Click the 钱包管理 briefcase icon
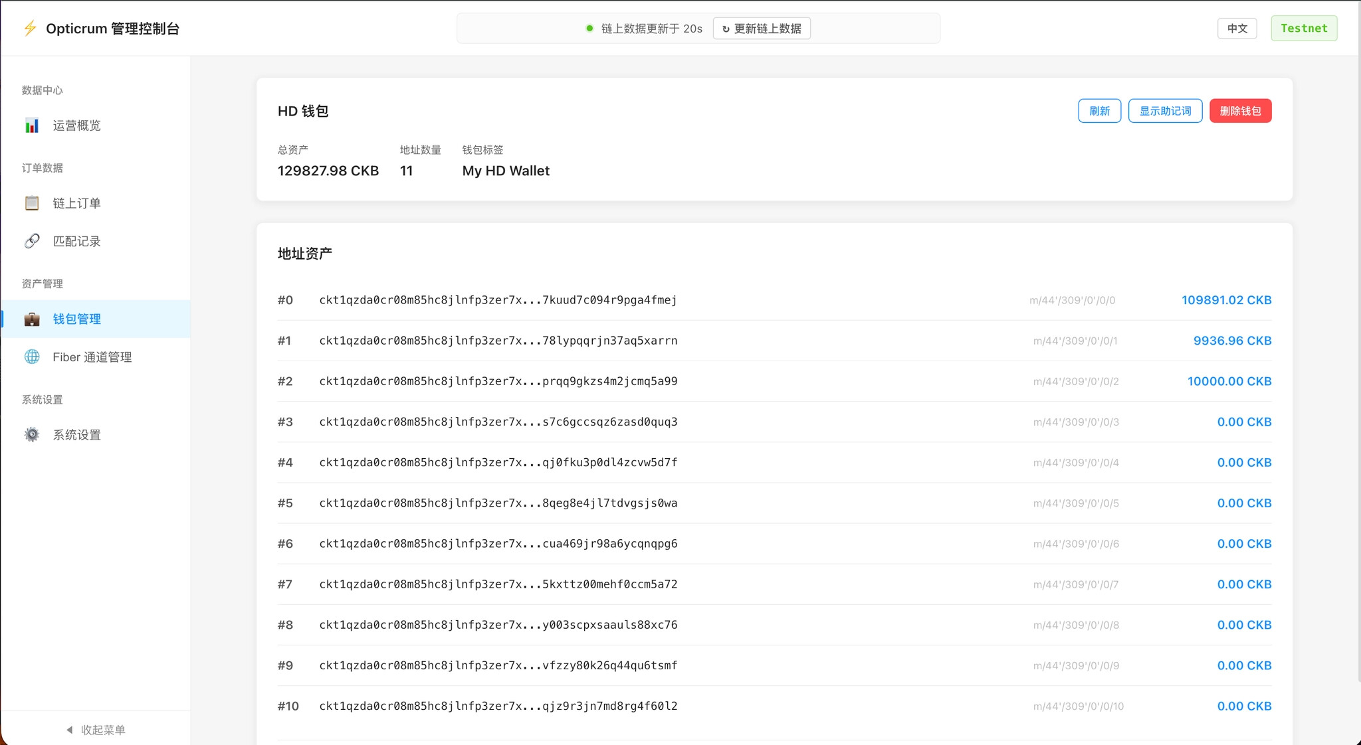Viewport: 1361px width, 745px height. [32, 319]
